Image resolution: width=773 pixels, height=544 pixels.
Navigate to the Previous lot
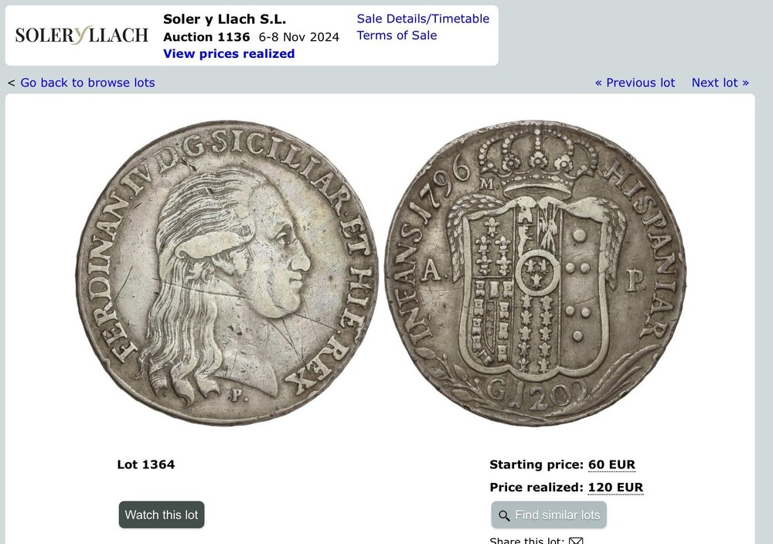[635, 83]
